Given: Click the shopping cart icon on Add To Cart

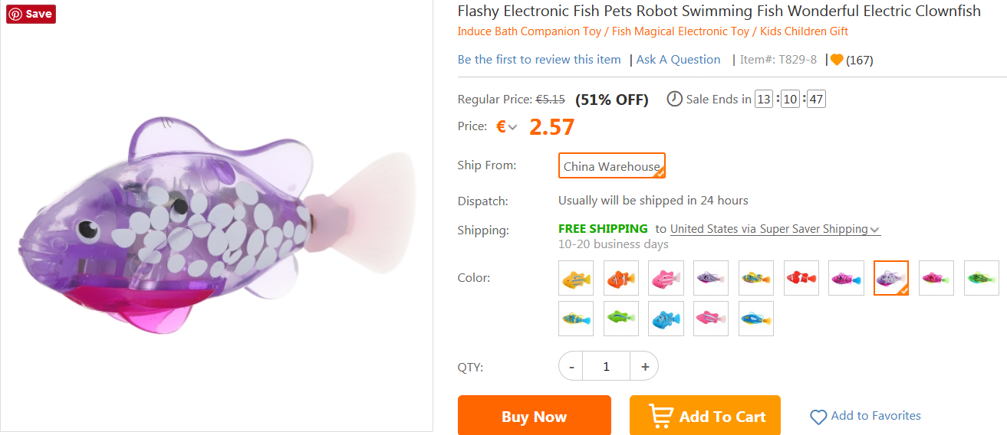Looking at the screenshot, I should coord(660,416).
